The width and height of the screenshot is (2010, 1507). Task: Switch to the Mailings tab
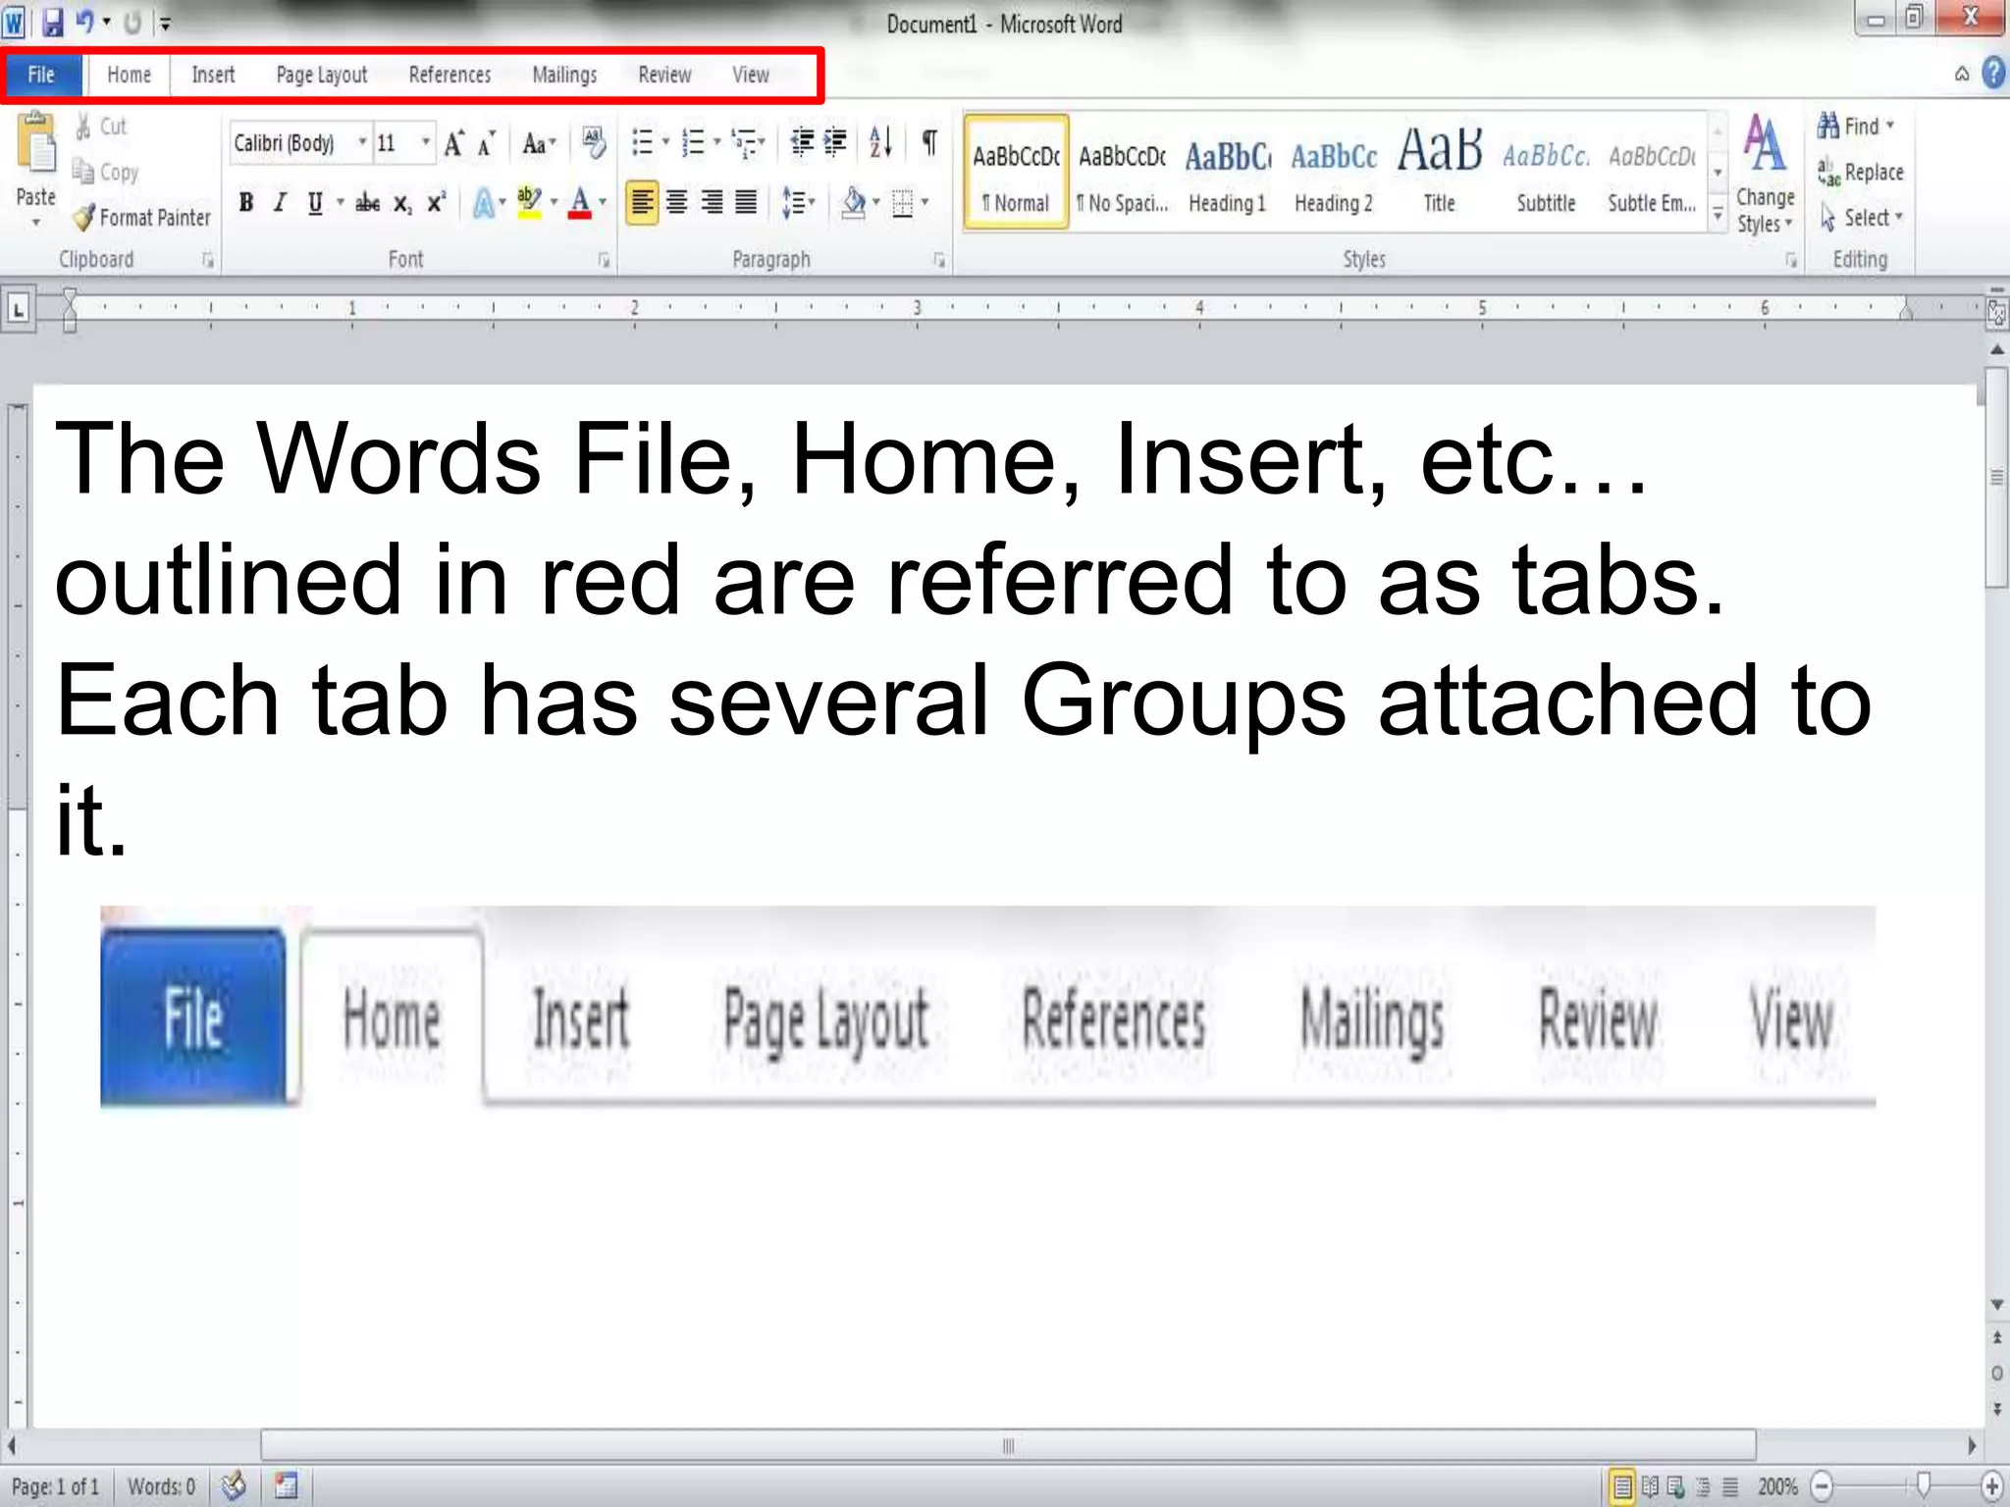click(x=564, y=75)
